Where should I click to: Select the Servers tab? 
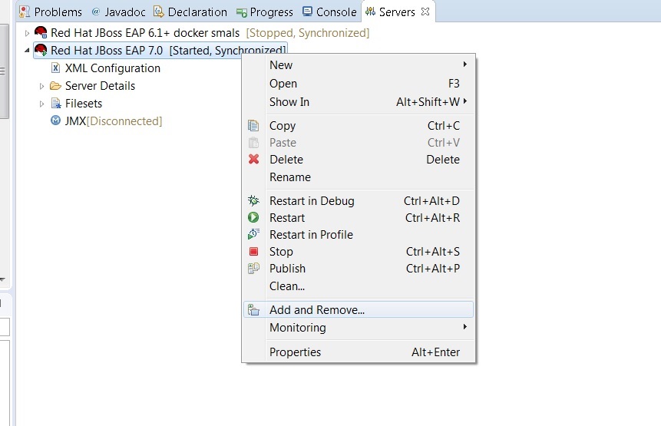click(x=397, y=12)
